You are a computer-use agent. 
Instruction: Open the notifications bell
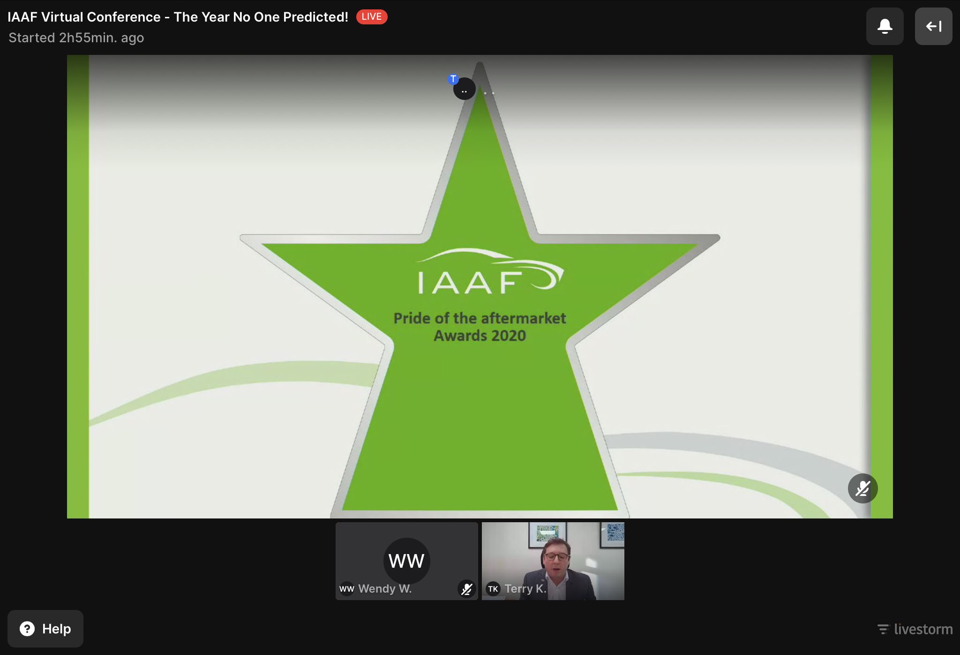pos(885,26)
